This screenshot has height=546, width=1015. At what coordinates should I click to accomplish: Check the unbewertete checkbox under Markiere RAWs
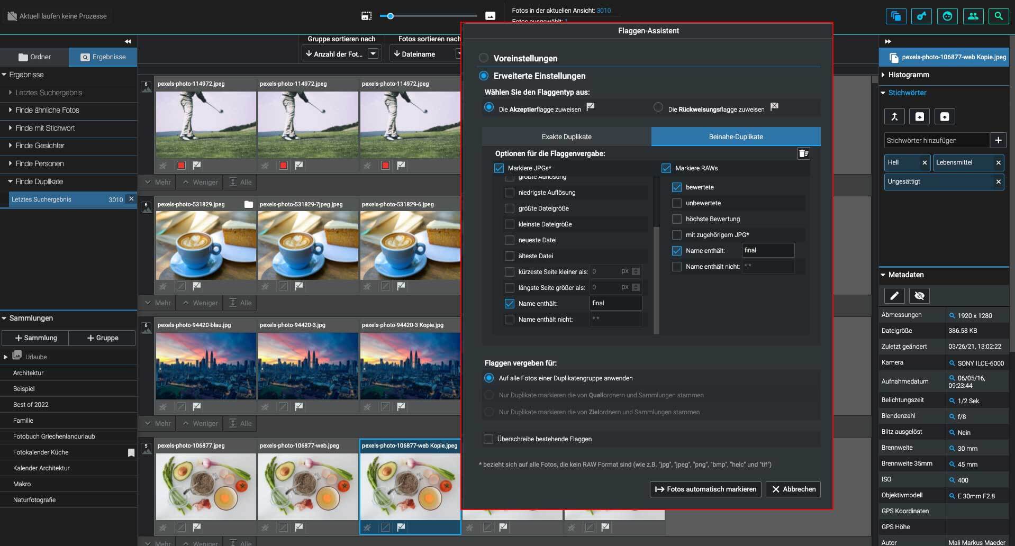tap(676, 203)
